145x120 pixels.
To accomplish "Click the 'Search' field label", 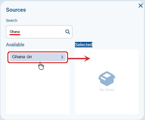I will pos(12,20).
